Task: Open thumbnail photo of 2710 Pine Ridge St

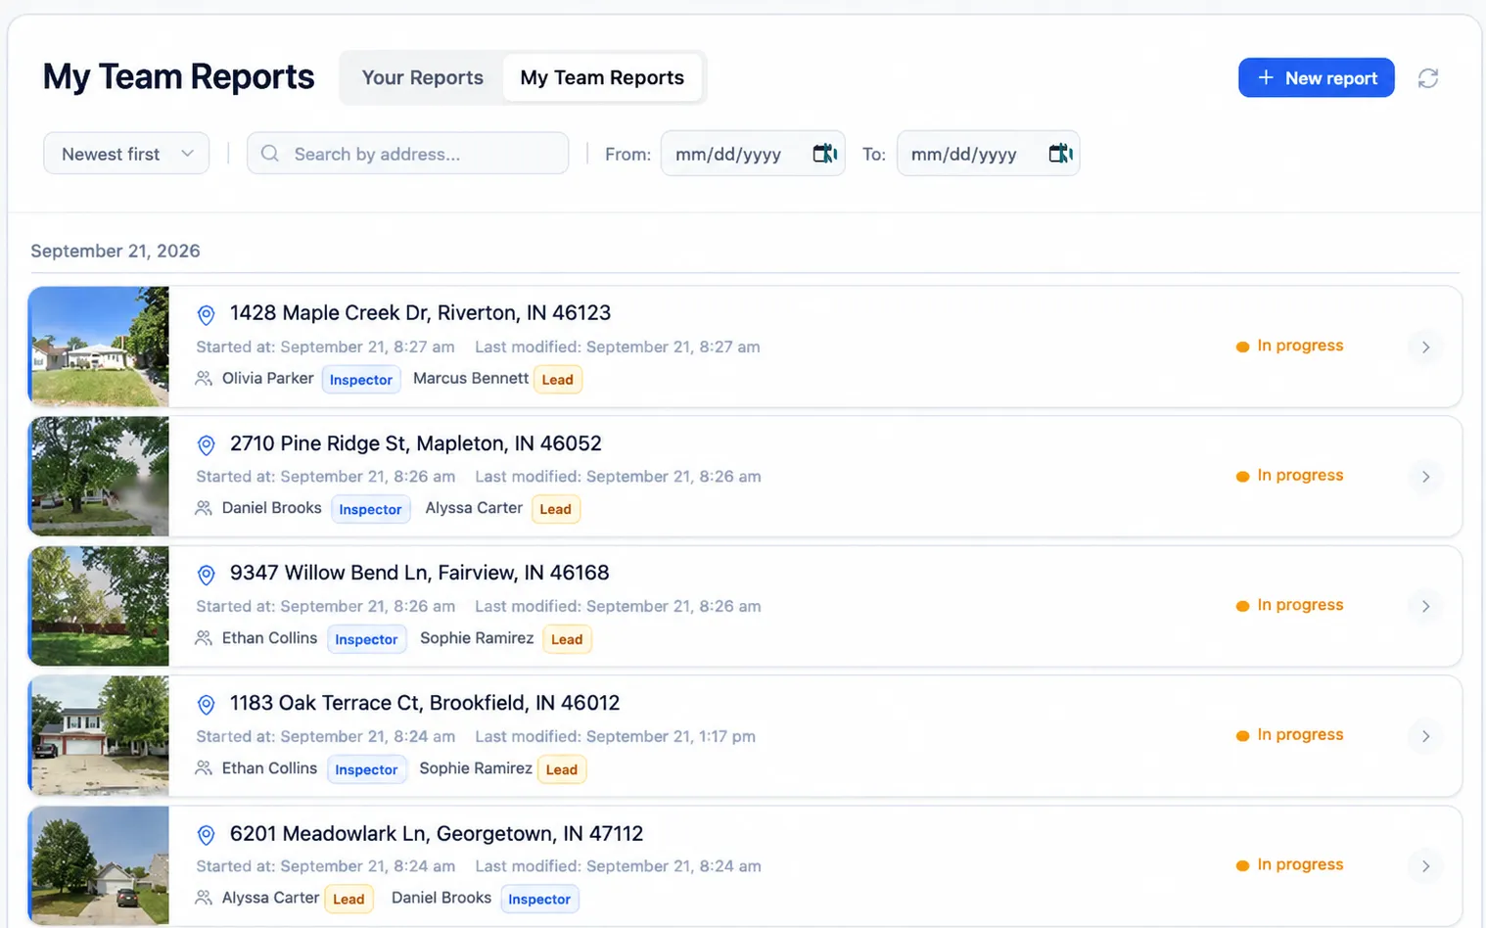Action: [x=99, y=477]
